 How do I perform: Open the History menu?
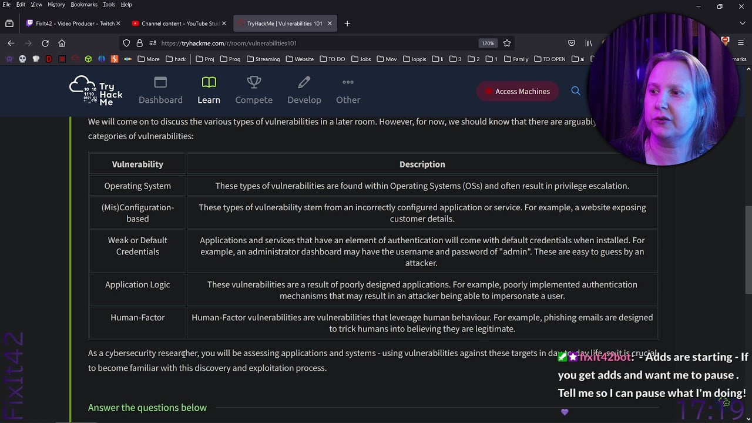[56, 5]
